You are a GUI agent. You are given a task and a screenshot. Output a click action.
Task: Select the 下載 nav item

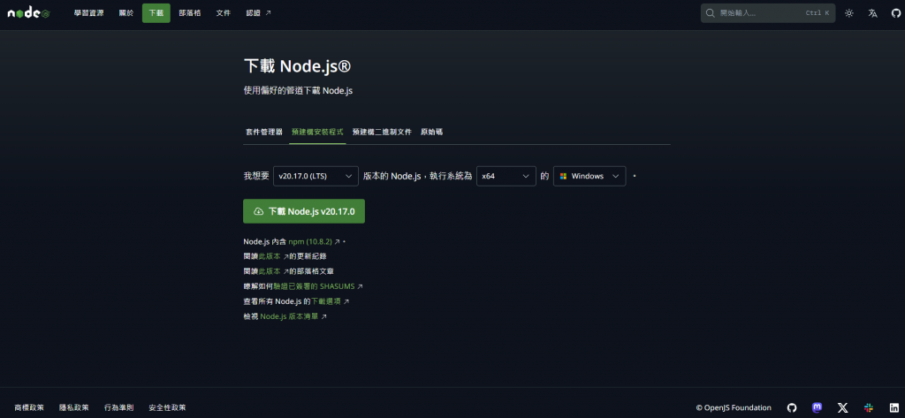pyautogui.click(x=156, y=12)
